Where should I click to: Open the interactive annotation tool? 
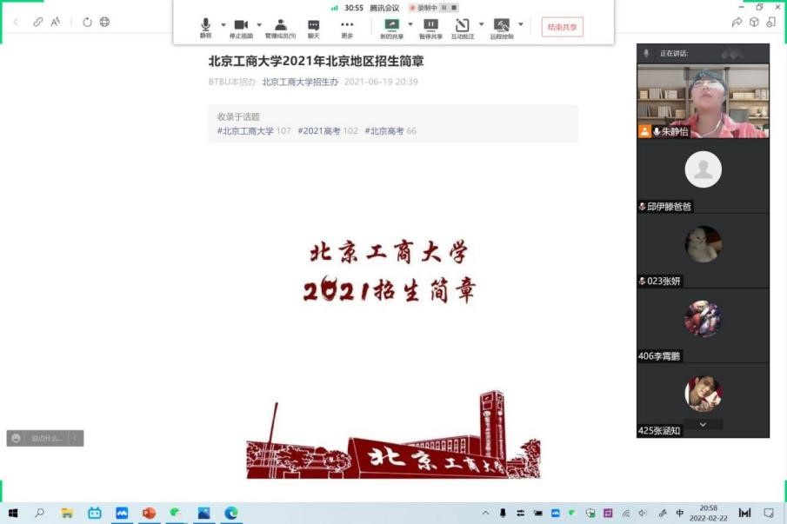pyautogui.click(x=463, y=27)
